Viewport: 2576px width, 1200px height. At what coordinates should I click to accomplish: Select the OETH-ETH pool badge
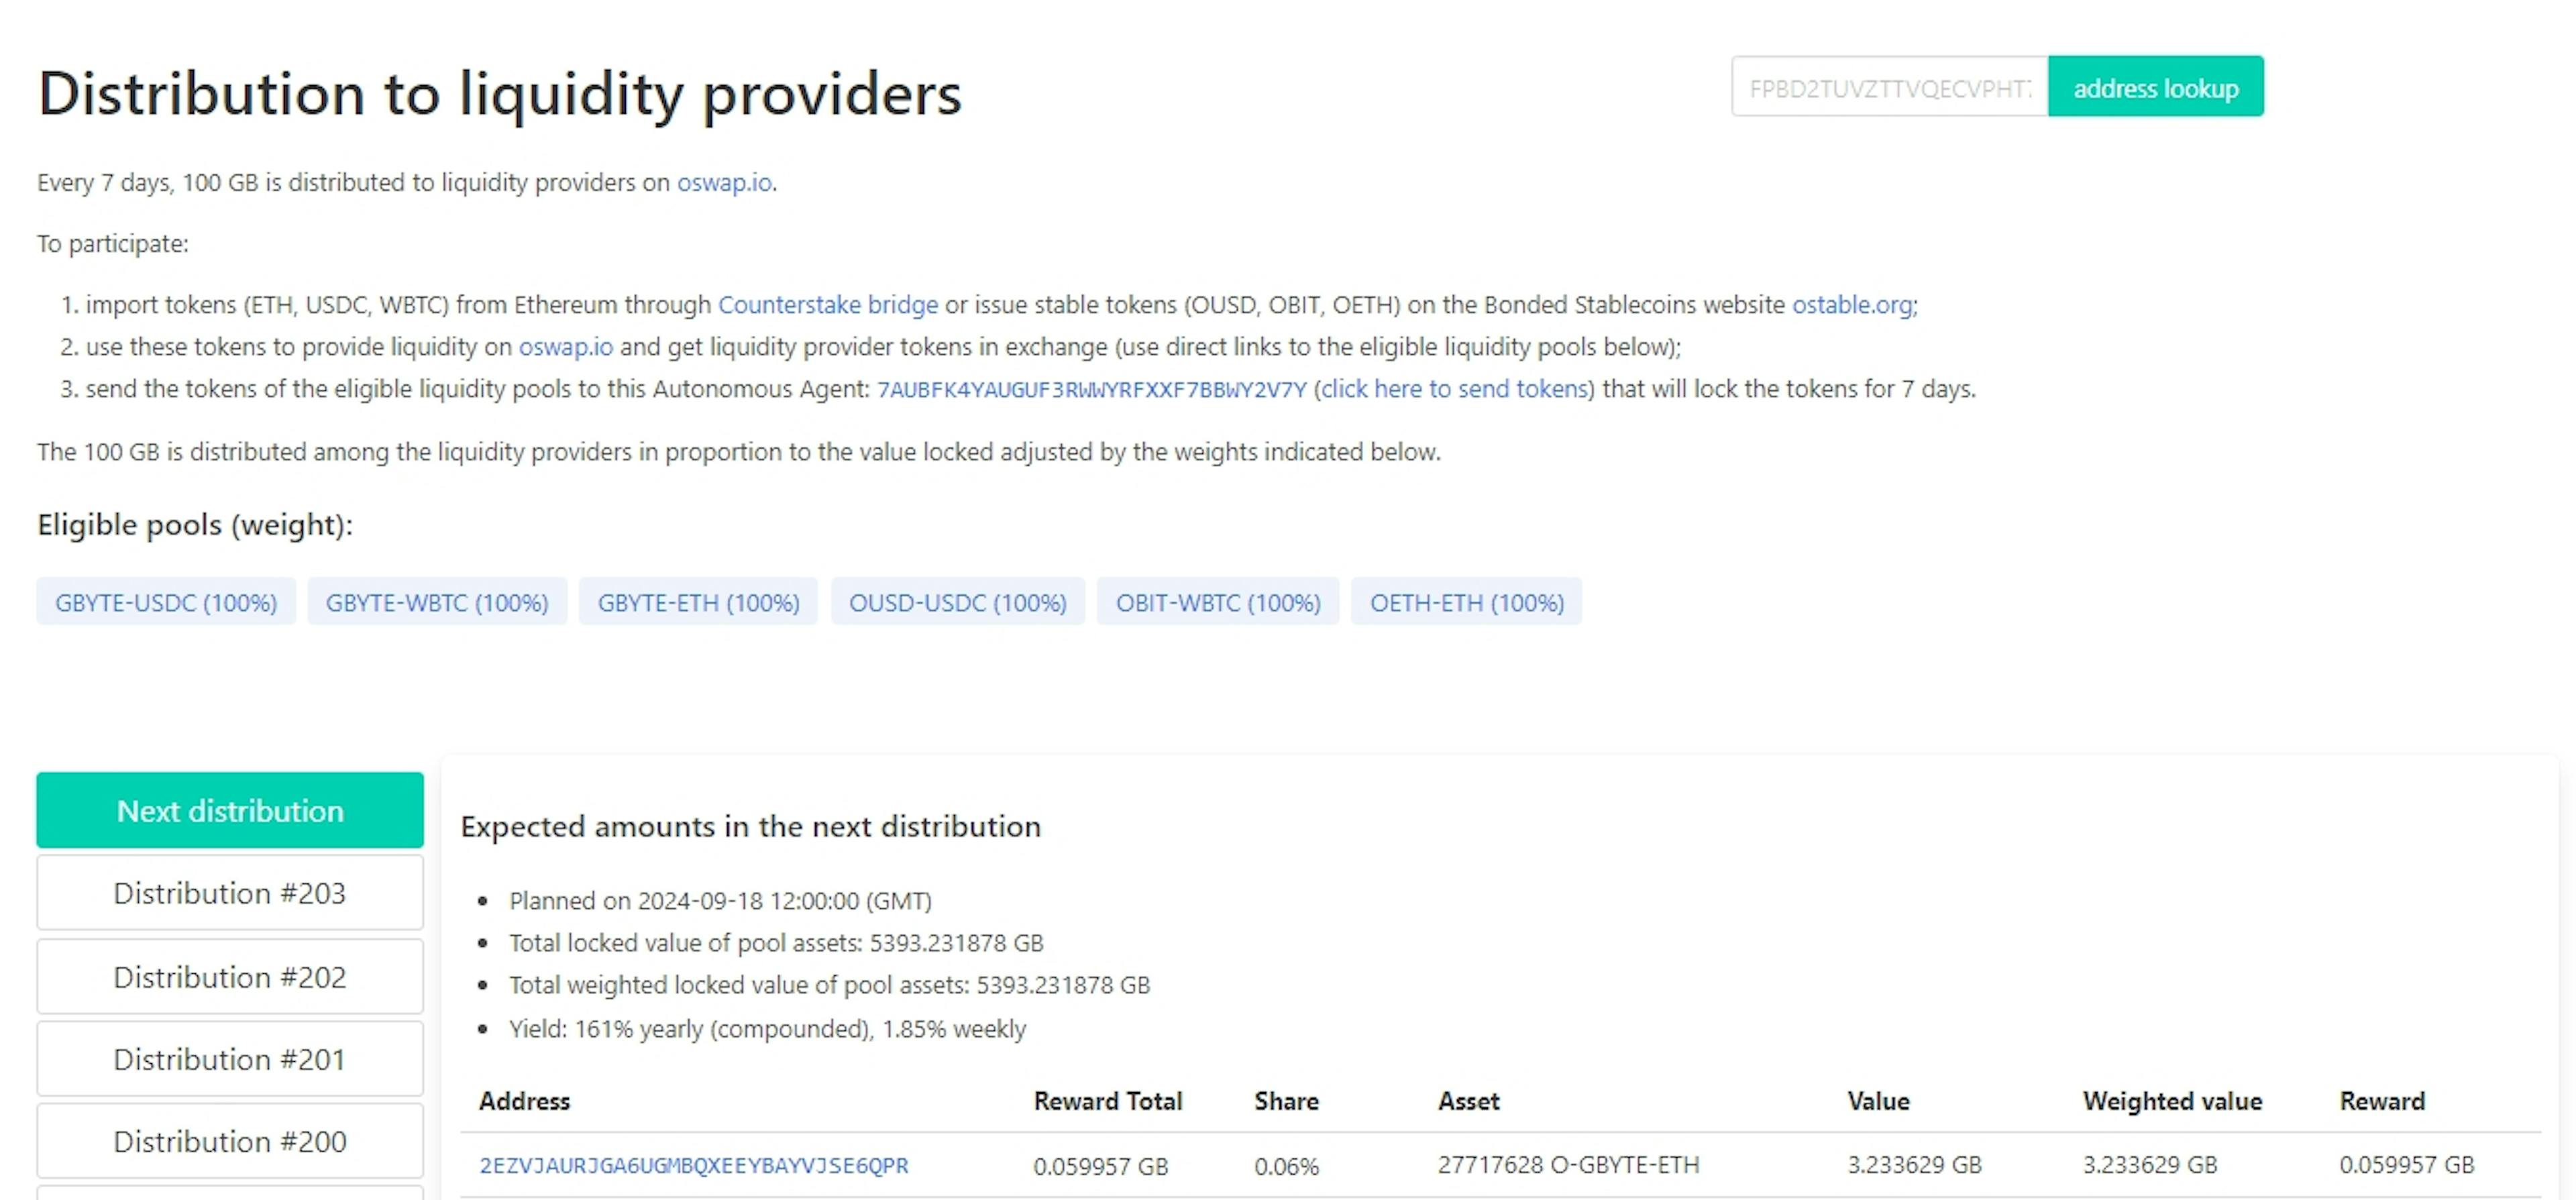pyautogui.click(x=1466, y=601)
